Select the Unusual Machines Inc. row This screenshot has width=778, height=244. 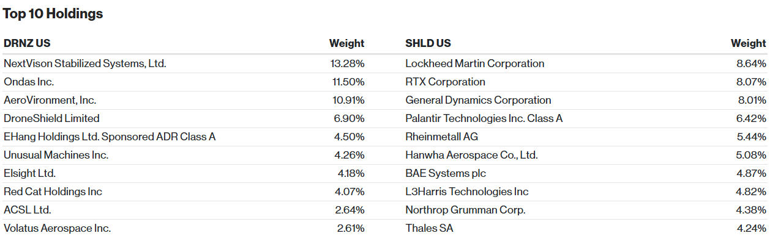click(184, 155)
